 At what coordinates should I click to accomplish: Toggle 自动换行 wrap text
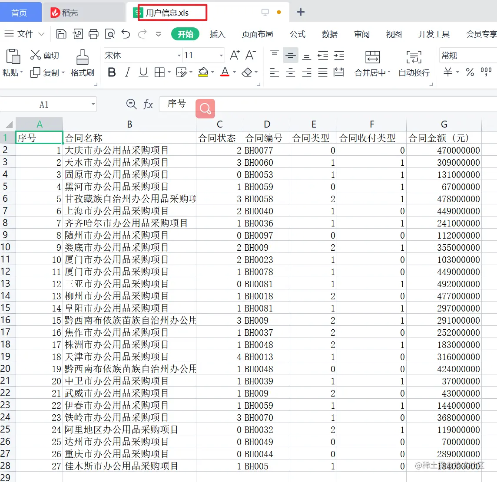[x=414, y=63]
